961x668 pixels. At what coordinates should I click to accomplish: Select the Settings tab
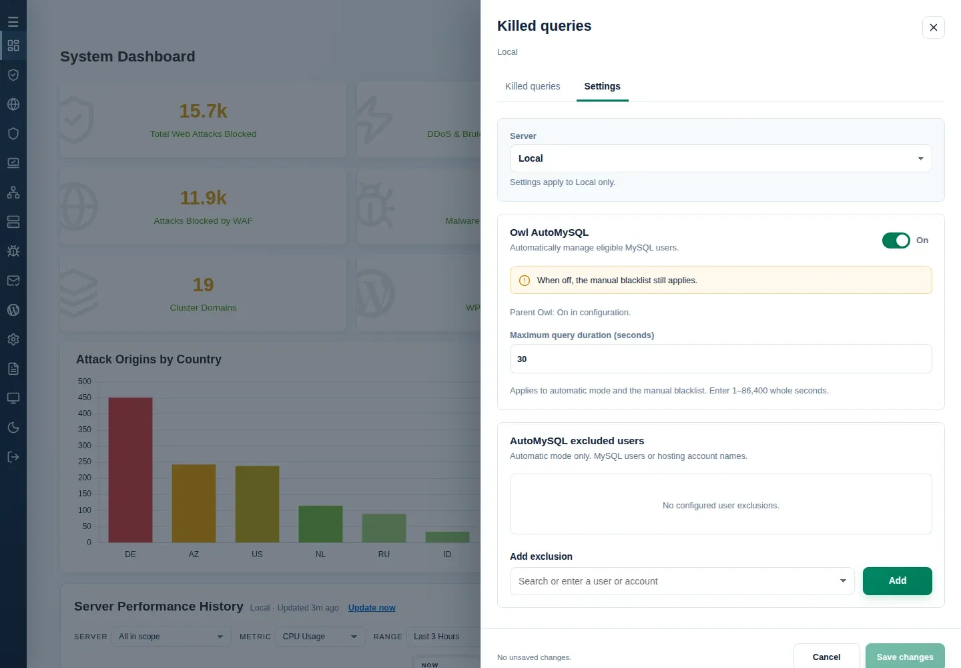tap(602, 86)
